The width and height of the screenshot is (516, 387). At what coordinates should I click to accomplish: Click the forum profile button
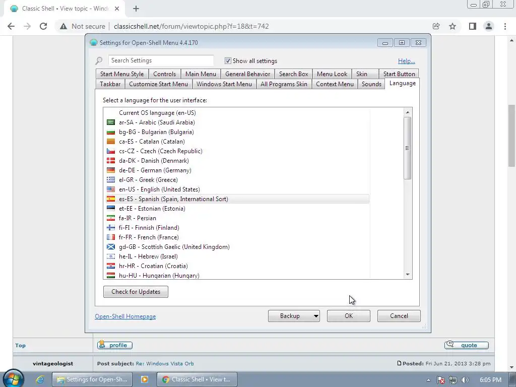pos(115,345)
